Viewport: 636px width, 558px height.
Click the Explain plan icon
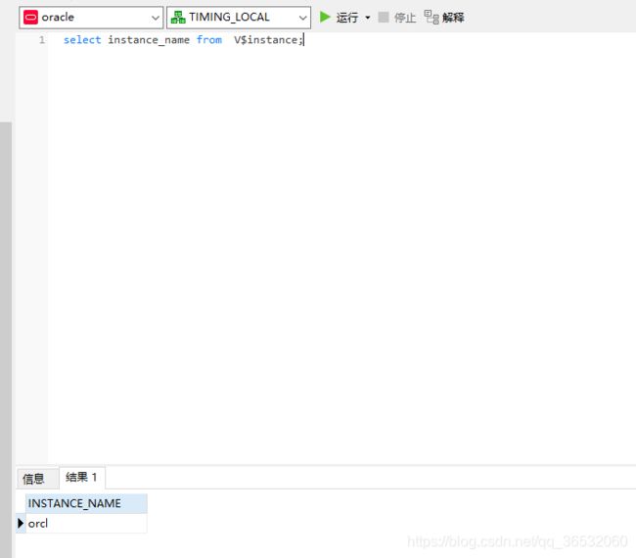coord(432,17)
